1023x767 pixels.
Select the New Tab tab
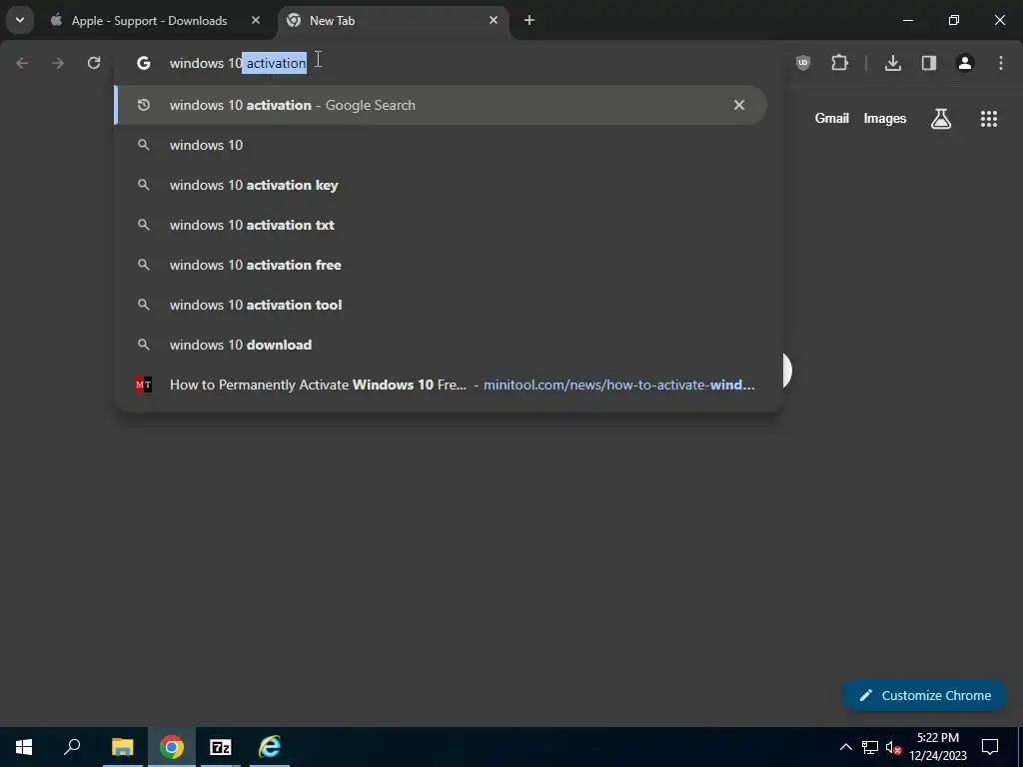[x=394, y=21]
